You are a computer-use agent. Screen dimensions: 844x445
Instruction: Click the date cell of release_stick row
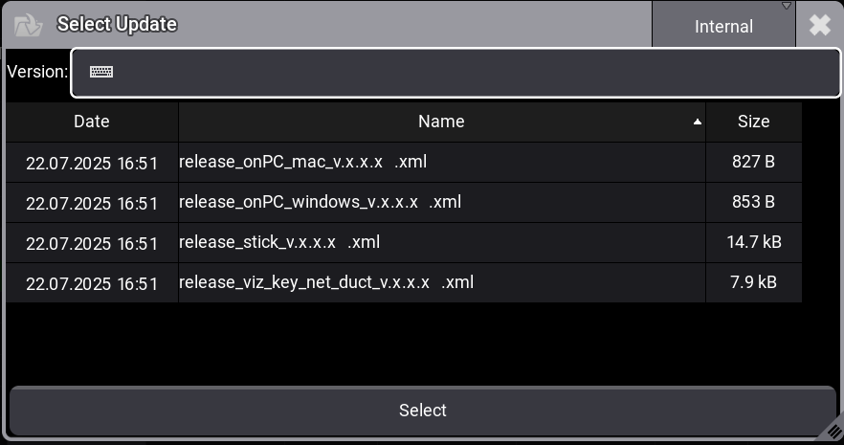[x=92, y=243]
